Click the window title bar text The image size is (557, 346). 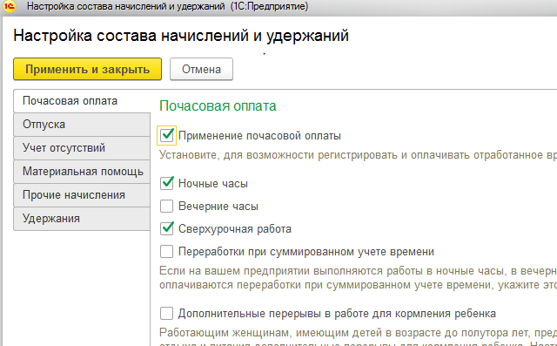168,6
